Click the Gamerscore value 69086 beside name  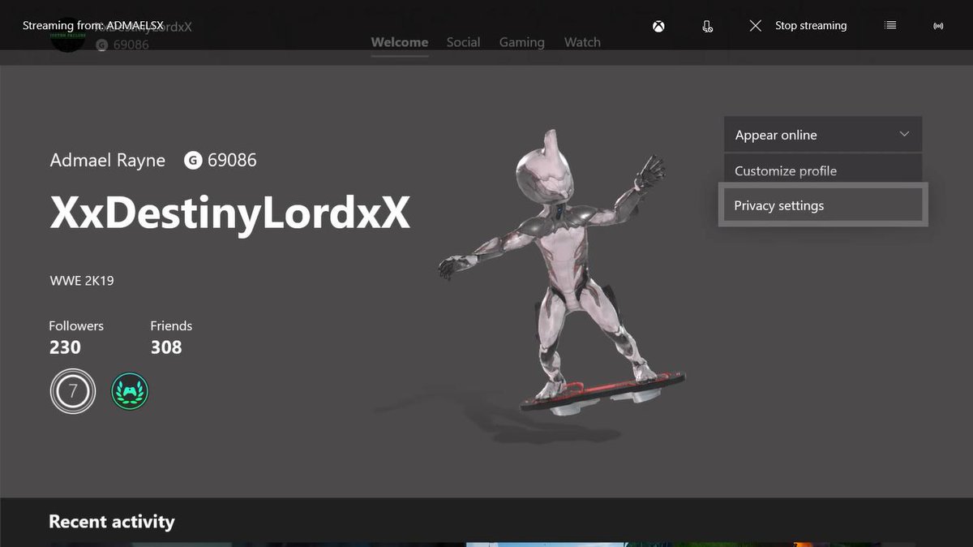click(232, 161)
